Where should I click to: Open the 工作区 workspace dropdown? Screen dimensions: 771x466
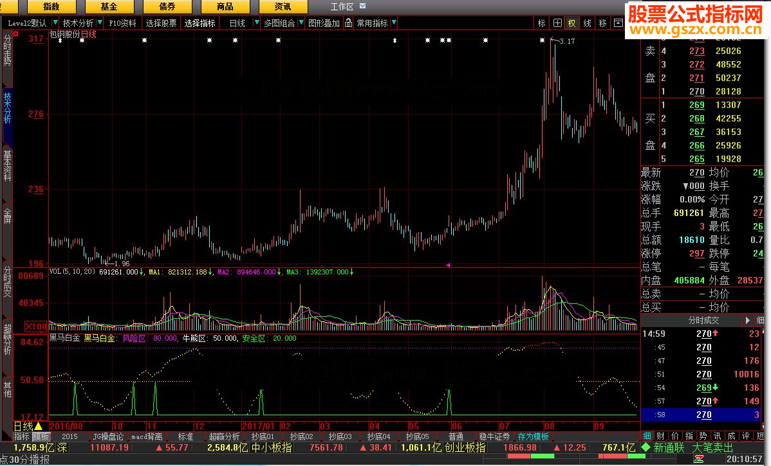click(x=362, y=6)
